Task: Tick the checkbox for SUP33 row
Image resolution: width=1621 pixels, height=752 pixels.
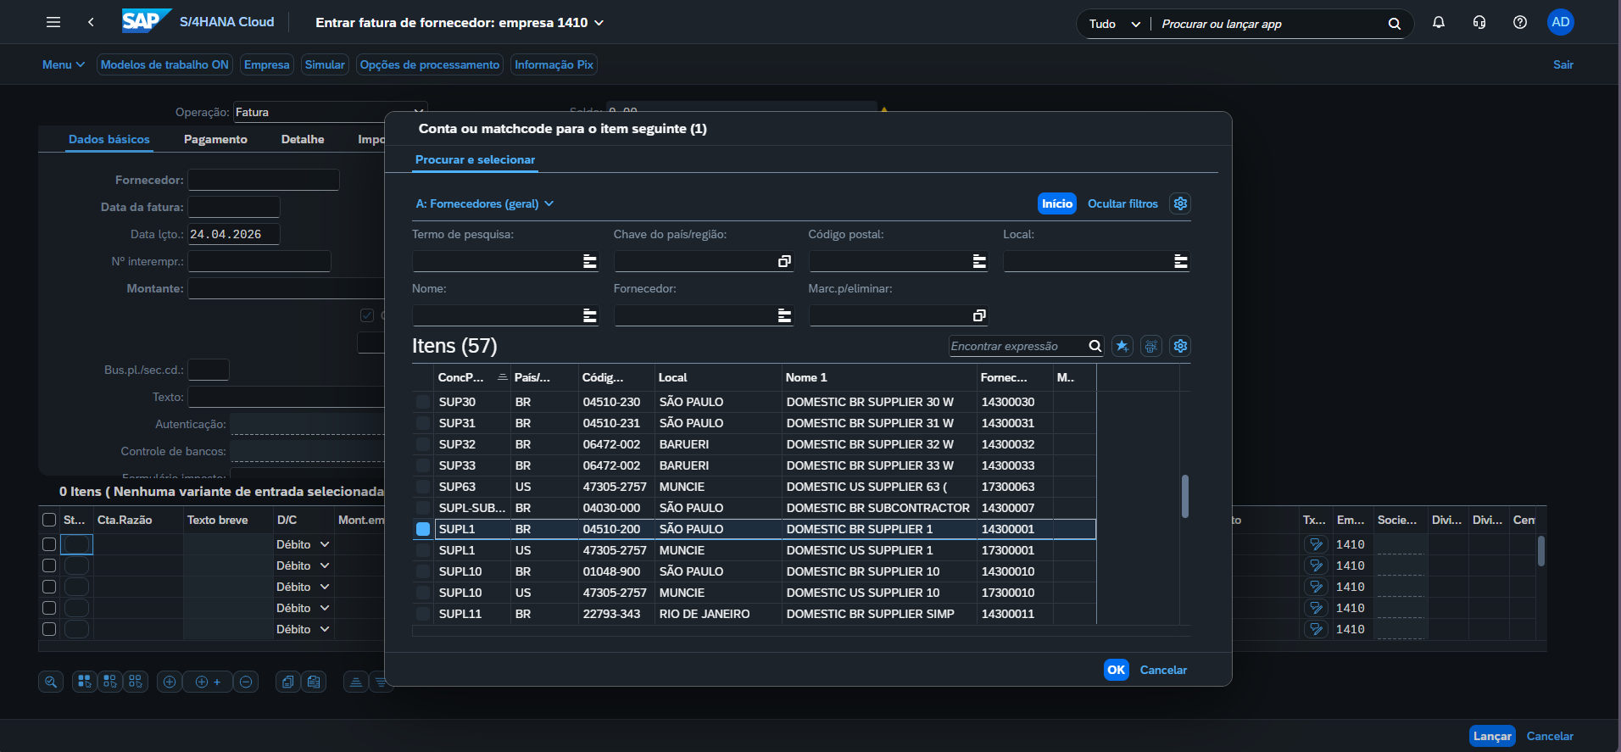Action: 423,465
